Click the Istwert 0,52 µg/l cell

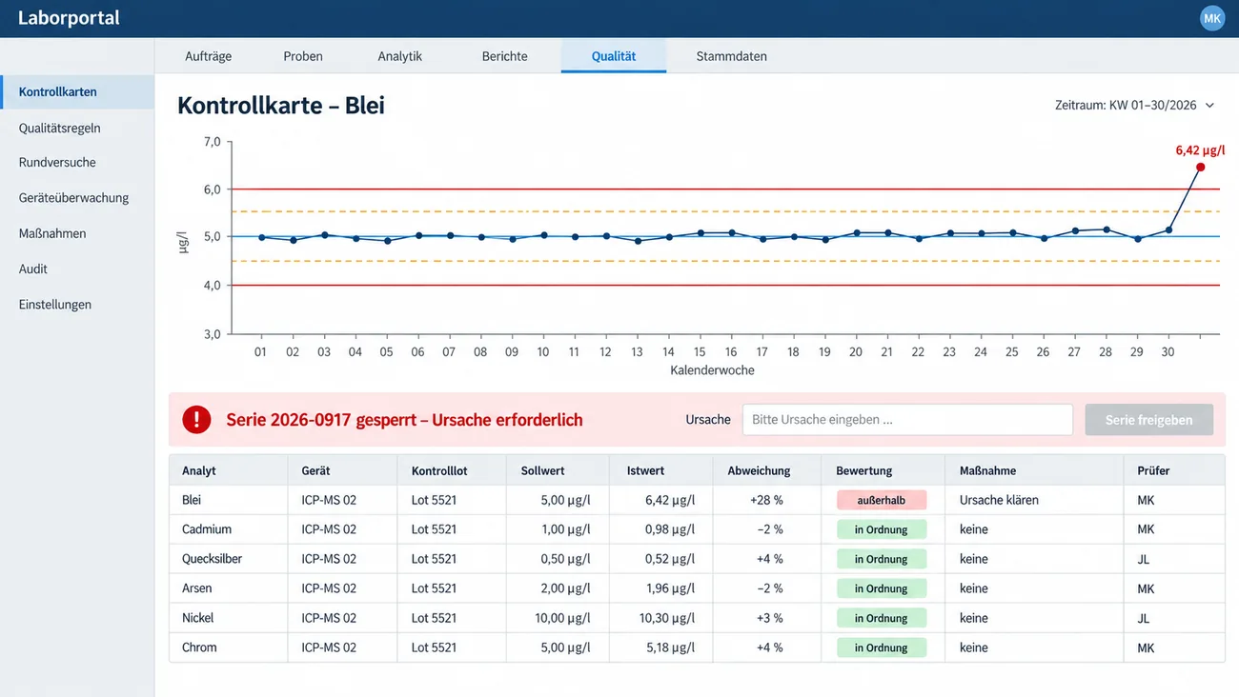pyautogui.click(x=661, y=559)
